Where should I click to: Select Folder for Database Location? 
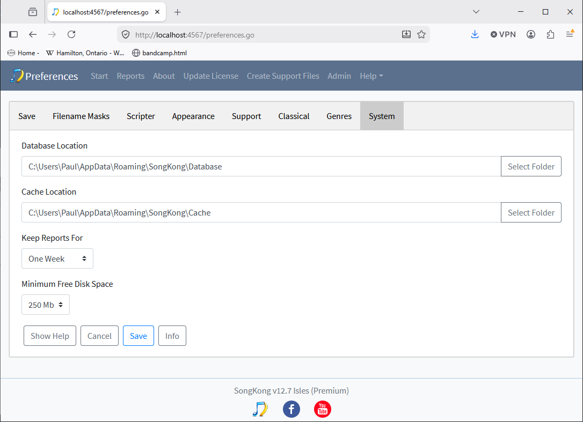tap(531, 166)
